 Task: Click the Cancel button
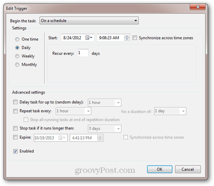(188, 169)
